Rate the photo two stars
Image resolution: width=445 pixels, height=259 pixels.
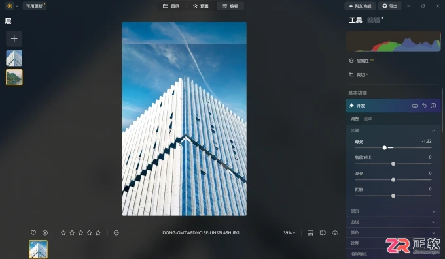[x=72, y=233]
